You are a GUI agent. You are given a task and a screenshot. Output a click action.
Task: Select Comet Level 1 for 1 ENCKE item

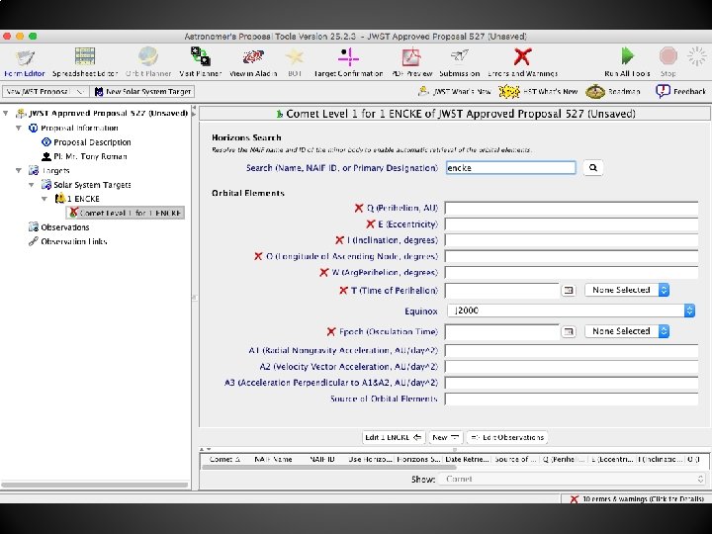point(126,213)
